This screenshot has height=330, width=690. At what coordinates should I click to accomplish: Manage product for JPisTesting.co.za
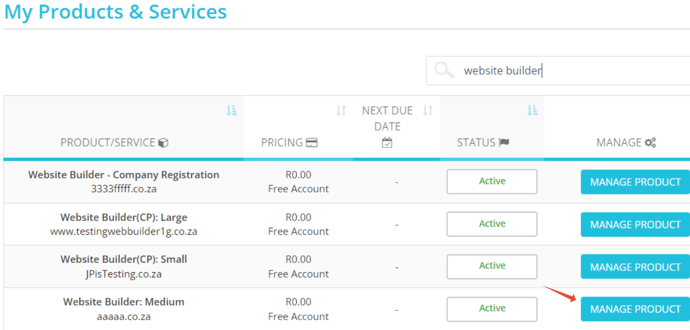tap(635, 267)
